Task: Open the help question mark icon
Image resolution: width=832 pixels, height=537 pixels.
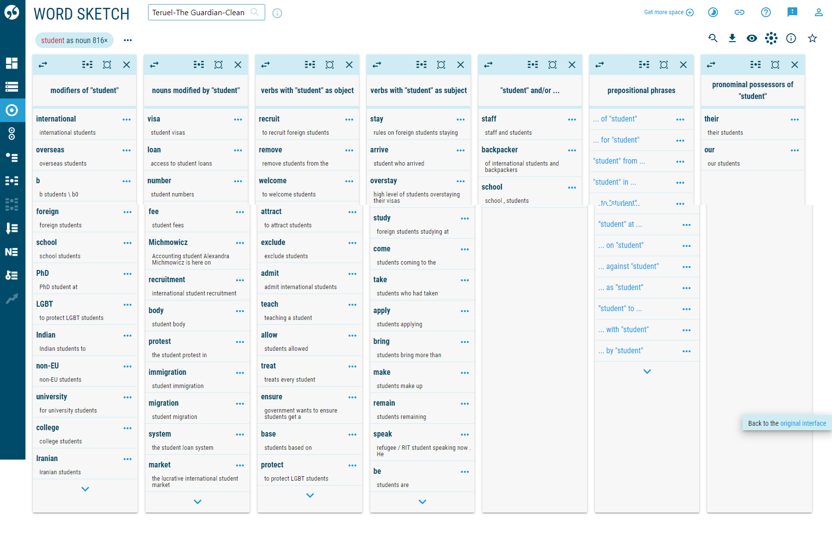Action: 766,12
